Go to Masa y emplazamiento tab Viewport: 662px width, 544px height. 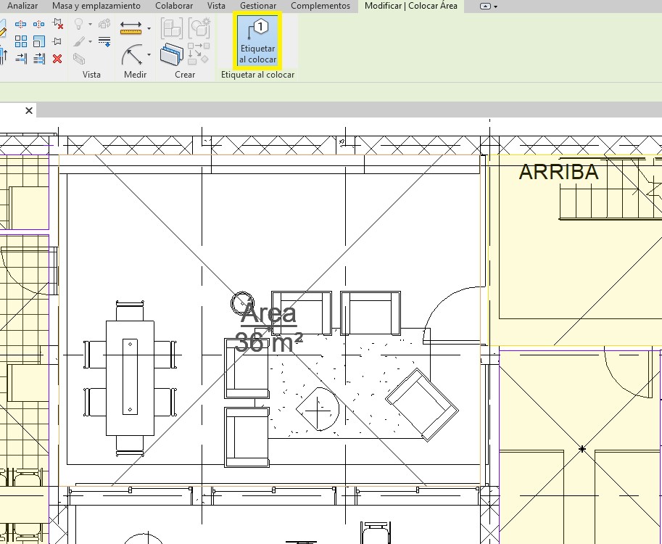[96, 6]
